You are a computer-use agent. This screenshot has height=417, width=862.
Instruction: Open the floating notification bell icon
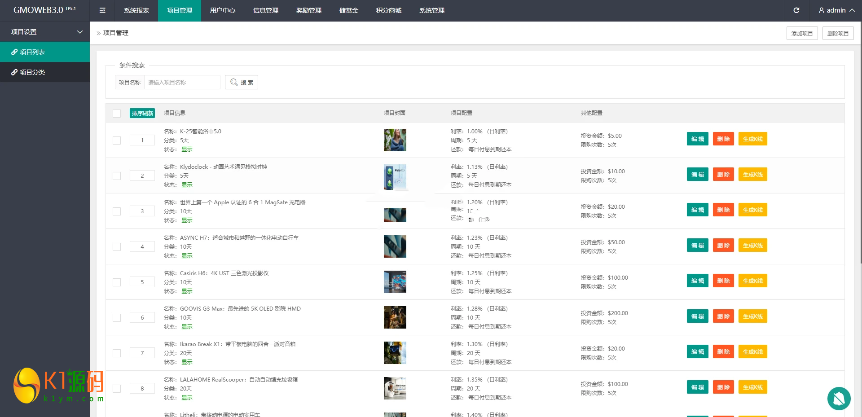pos(839,398)
